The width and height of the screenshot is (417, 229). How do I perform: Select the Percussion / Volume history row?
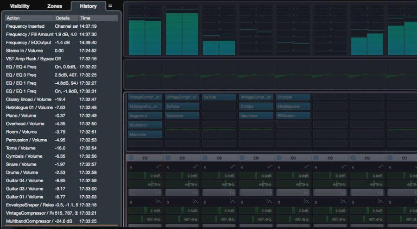coord(62,140)
